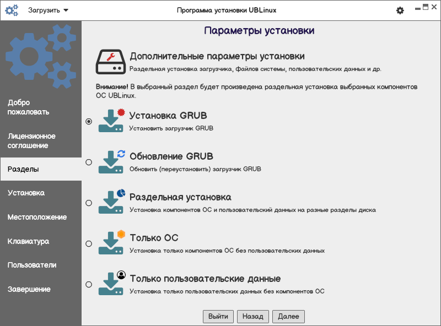Click the Назад button

pos(253,317)
